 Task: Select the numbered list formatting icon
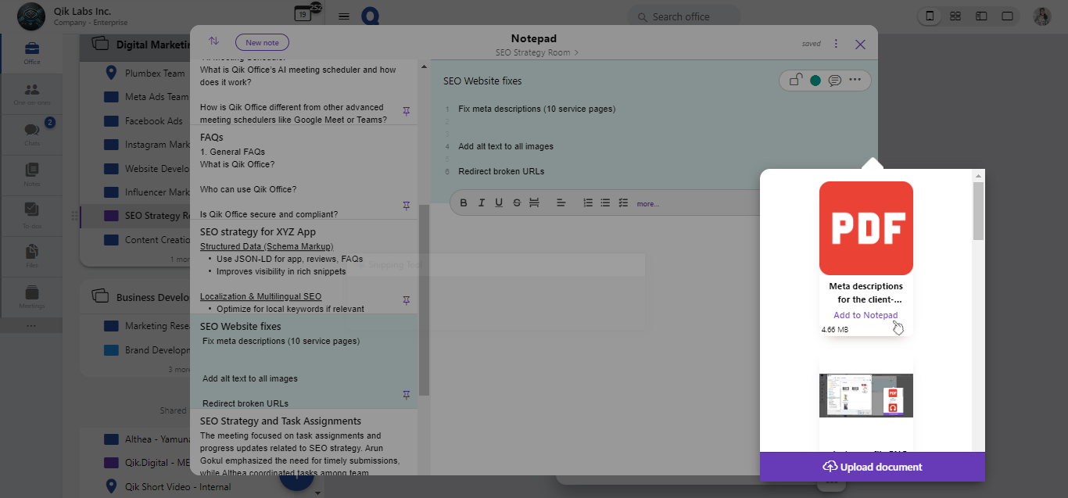(587, 202)
